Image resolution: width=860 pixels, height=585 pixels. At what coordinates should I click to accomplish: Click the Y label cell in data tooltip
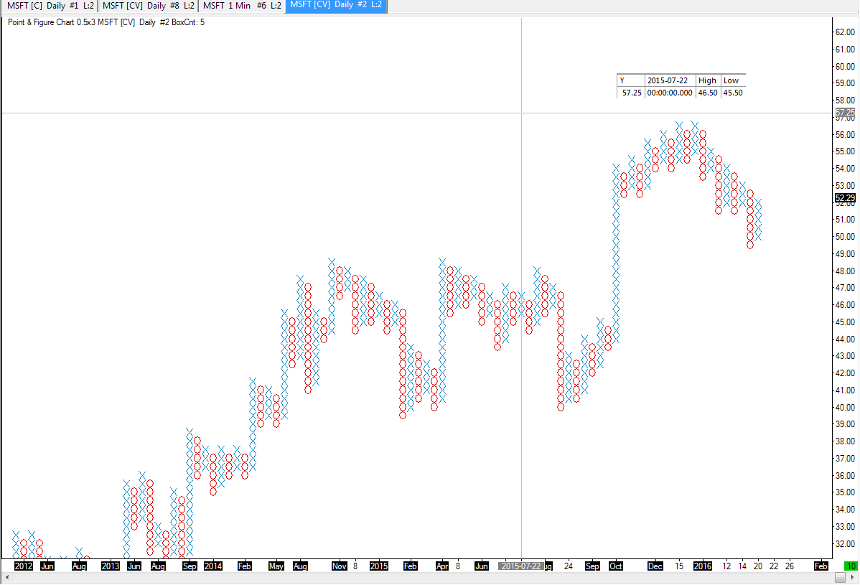point(631,80)
